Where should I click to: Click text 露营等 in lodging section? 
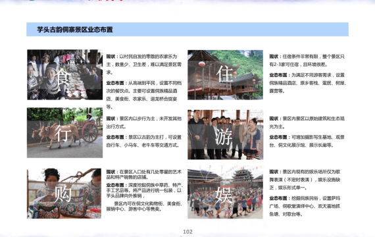point(276,91)
